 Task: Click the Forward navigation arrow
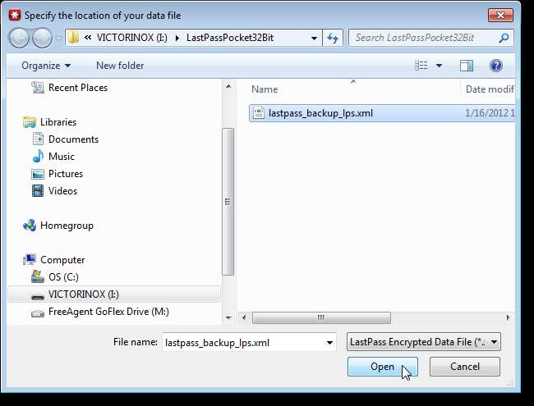(42, 38)
